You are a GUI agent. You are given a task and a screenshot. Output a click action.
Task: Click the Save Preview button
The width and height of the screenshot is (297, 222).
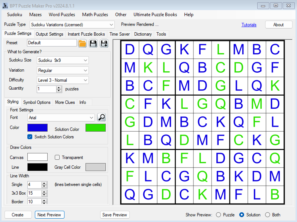tap(115, 215)
